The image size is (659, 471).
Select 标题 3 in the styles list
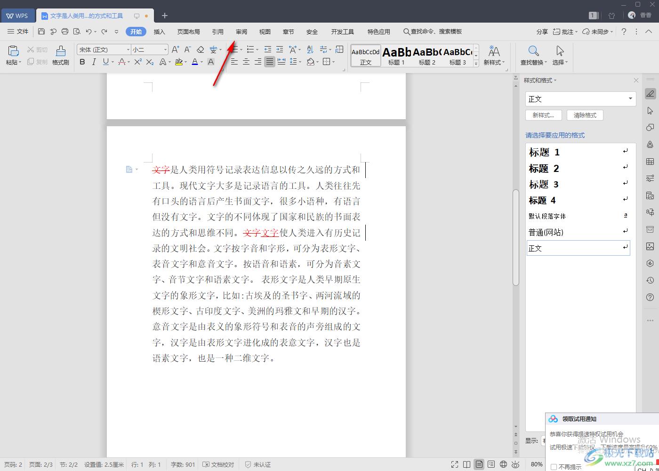click(x=579, y=184)
